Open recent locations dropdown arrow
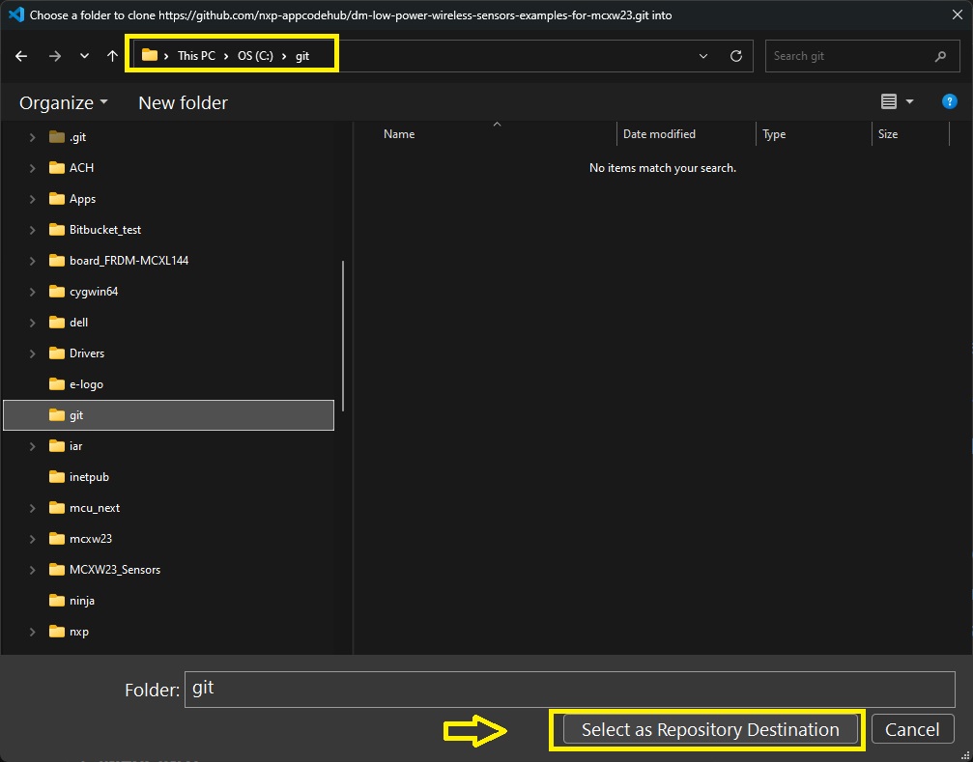The image size is (973, 762). pos(84,56)
